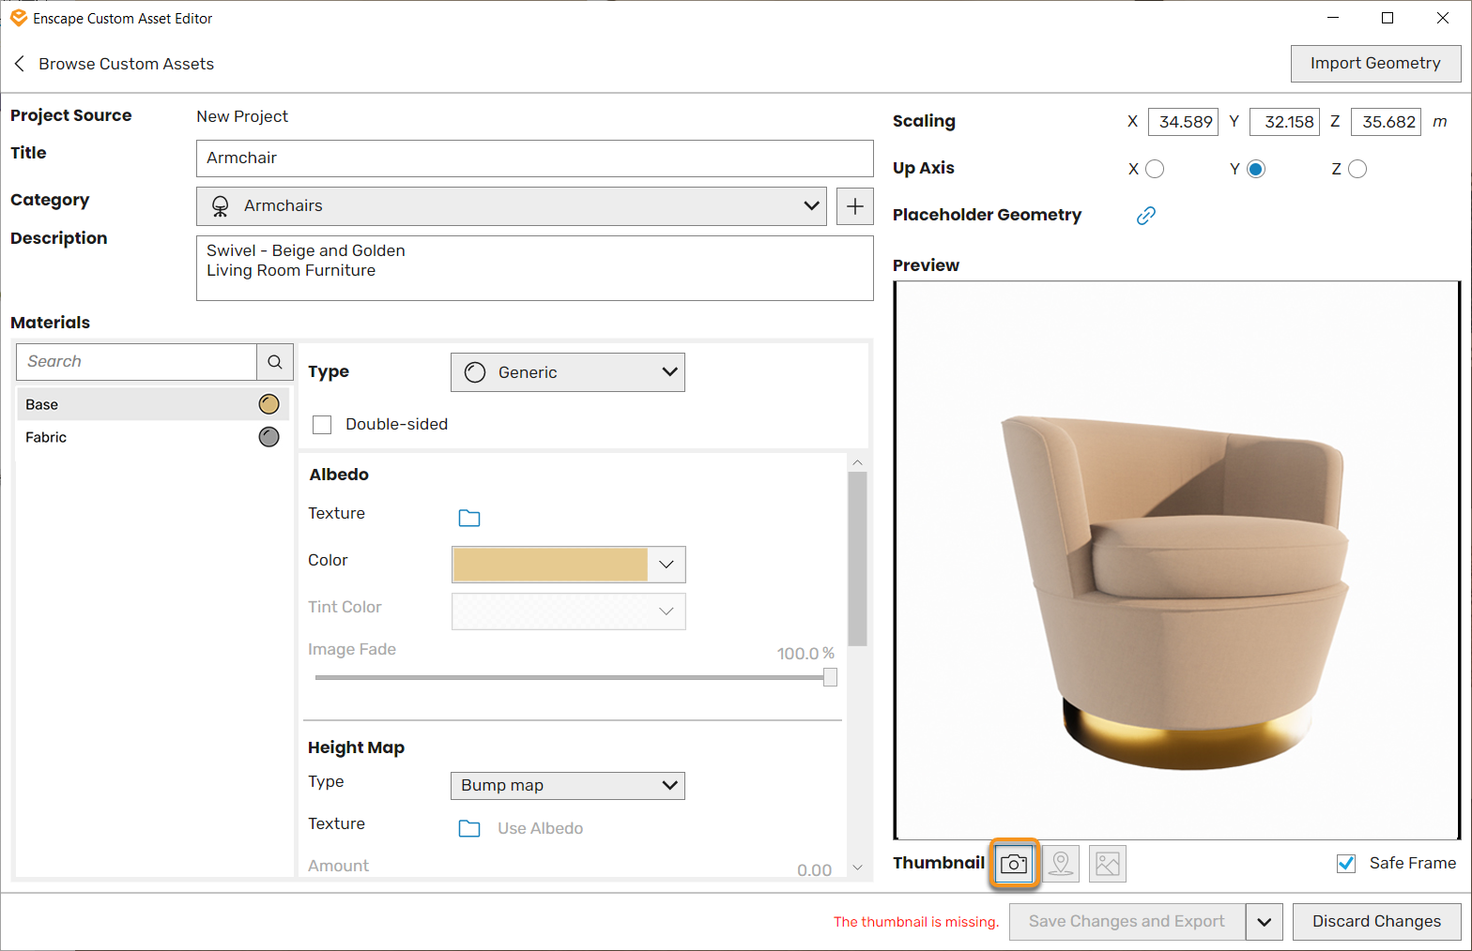1472x951 pixels.
Task: Expand the Albedo Color dropdown arrow
Action: [x=667, y=565]
